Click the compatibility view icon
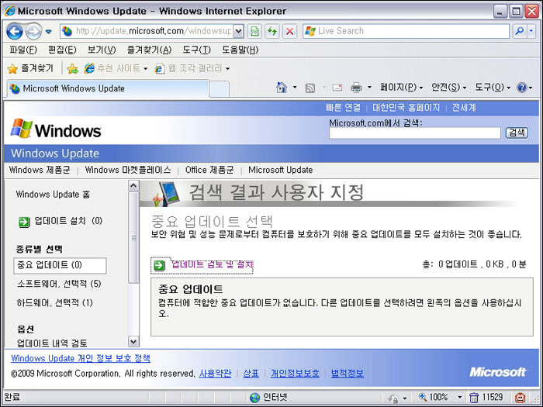This screenshot has width=543, height=407. (x=254, y=32)
